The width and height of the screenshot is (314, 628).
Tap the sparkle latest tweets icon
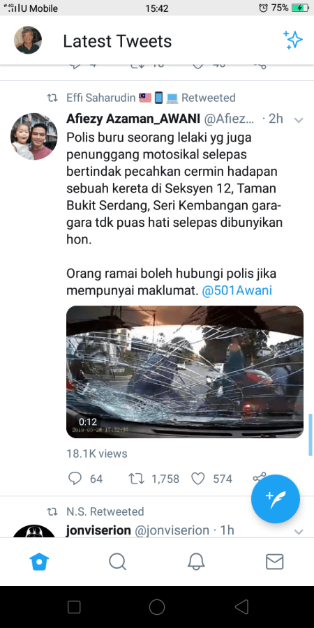tap(293, 40)
